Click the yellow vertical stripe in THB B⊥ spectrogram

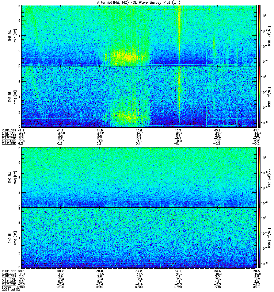[x=179, y=35]
